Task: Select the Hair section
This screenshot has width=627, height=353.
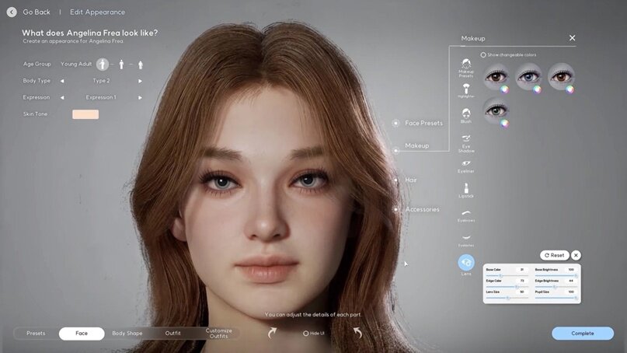Action: (x=411, y=180)
